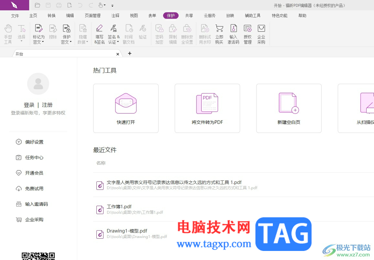This screenshot has width=374, height=260.
Task: Expand Customize Quick Access Toolbar arrow
Action: click(112, 5)
